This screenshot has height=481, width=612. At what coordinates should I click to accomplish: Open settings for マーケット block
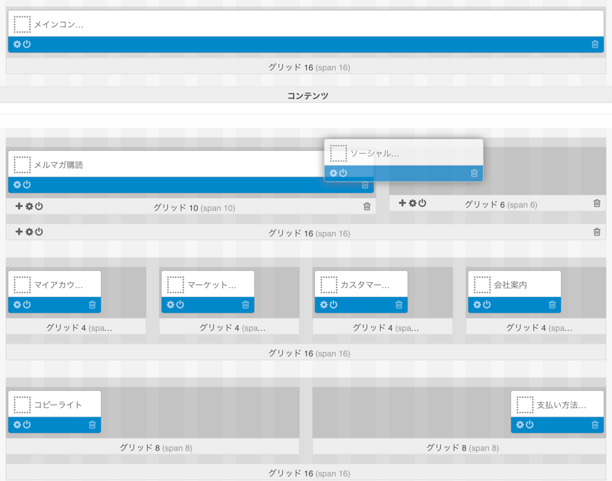(170, 305)
